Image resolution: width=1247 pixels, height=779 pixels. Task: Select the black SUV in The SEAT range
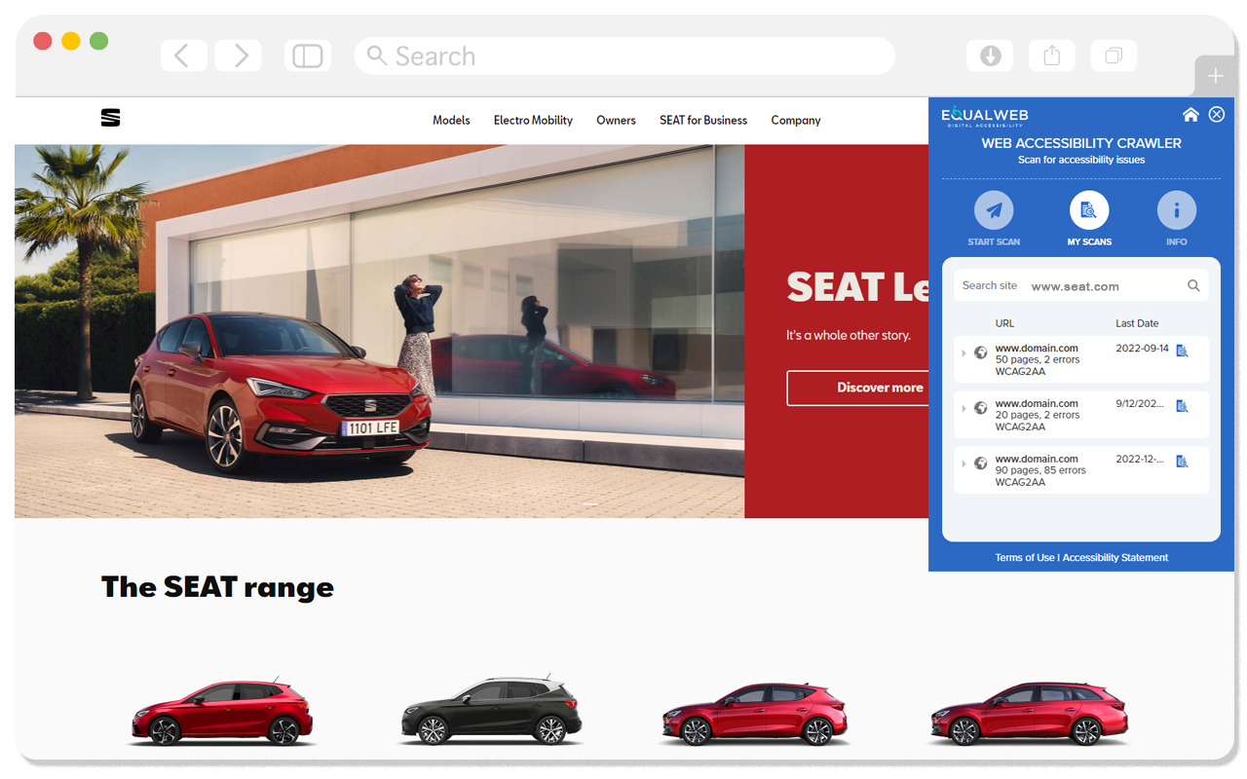(x=490, y=713)
